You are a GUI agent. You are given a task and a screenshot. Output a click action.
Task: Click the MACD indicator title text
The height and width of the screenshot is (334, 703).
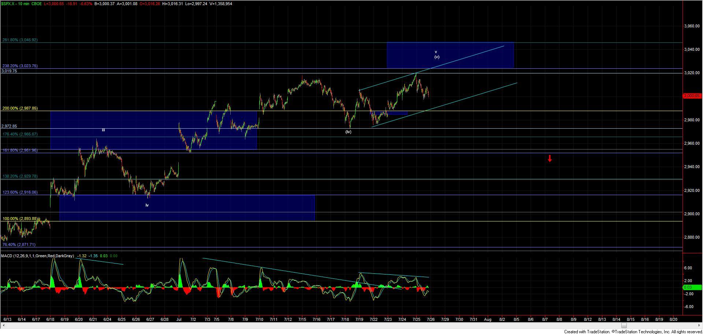coord(37,256)
